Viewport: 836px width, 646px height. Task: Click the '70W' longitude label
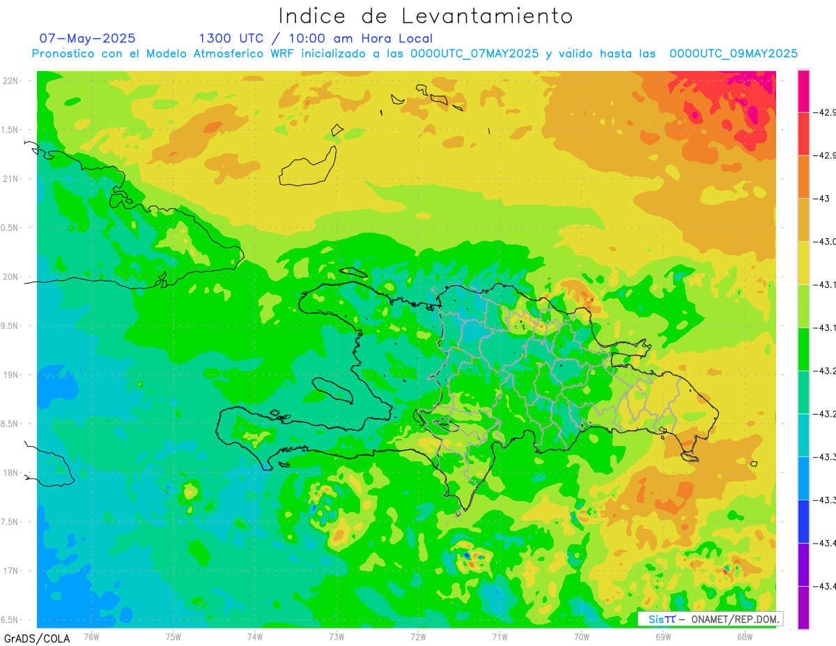[582, 636]
